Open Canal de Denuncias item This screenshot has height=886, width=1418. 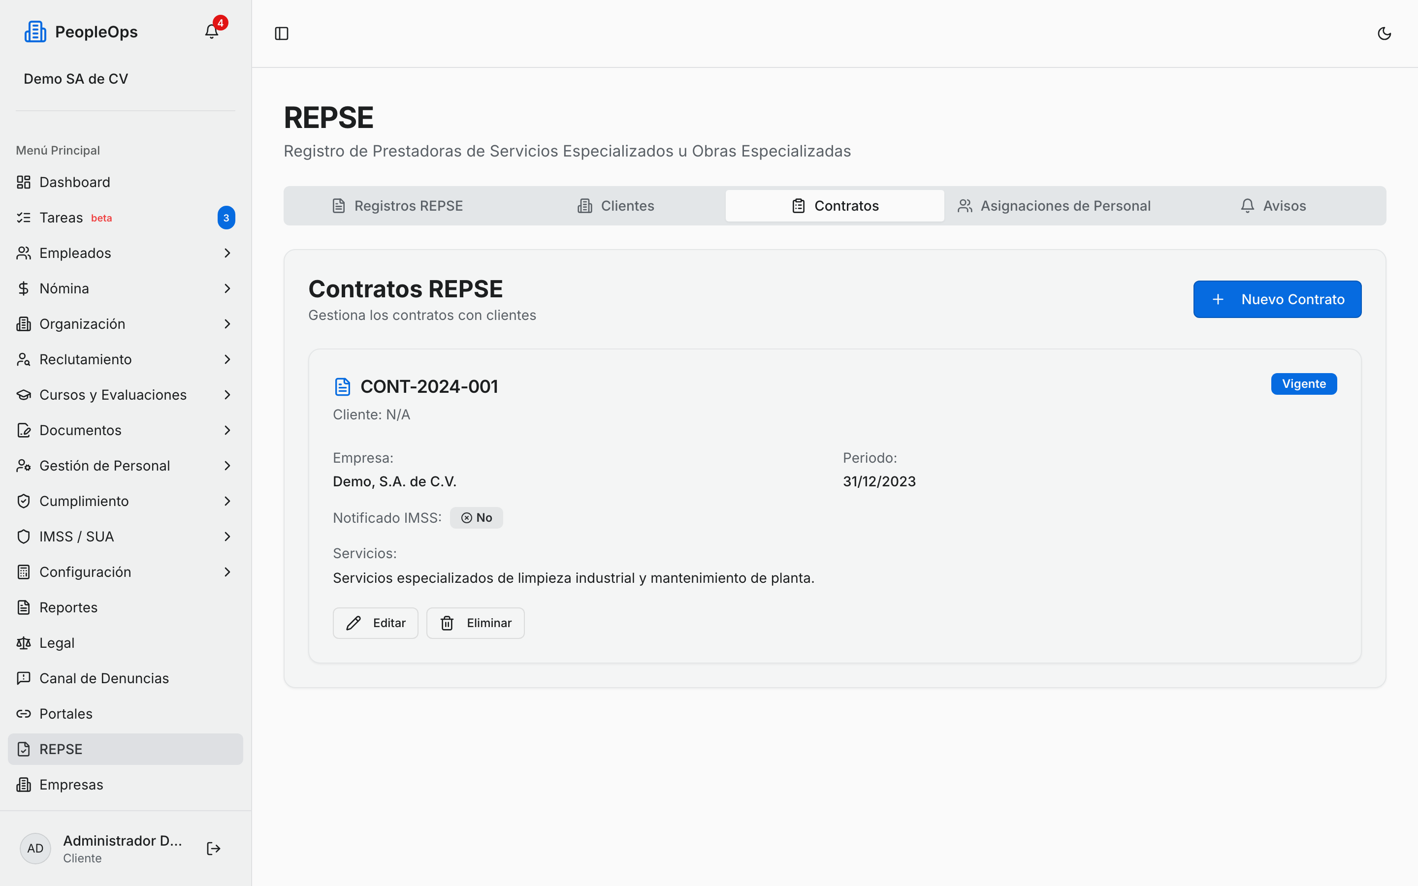(x=126, y=679)
